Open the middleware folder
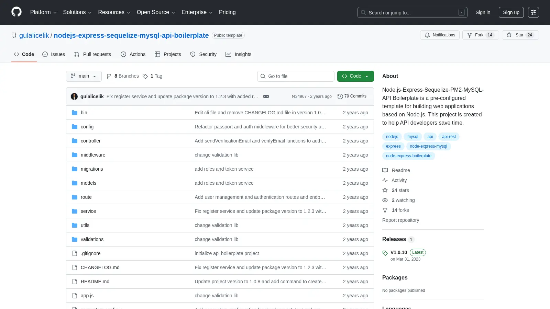This screenshot has width=550, height=309. (x=93, y=155)
